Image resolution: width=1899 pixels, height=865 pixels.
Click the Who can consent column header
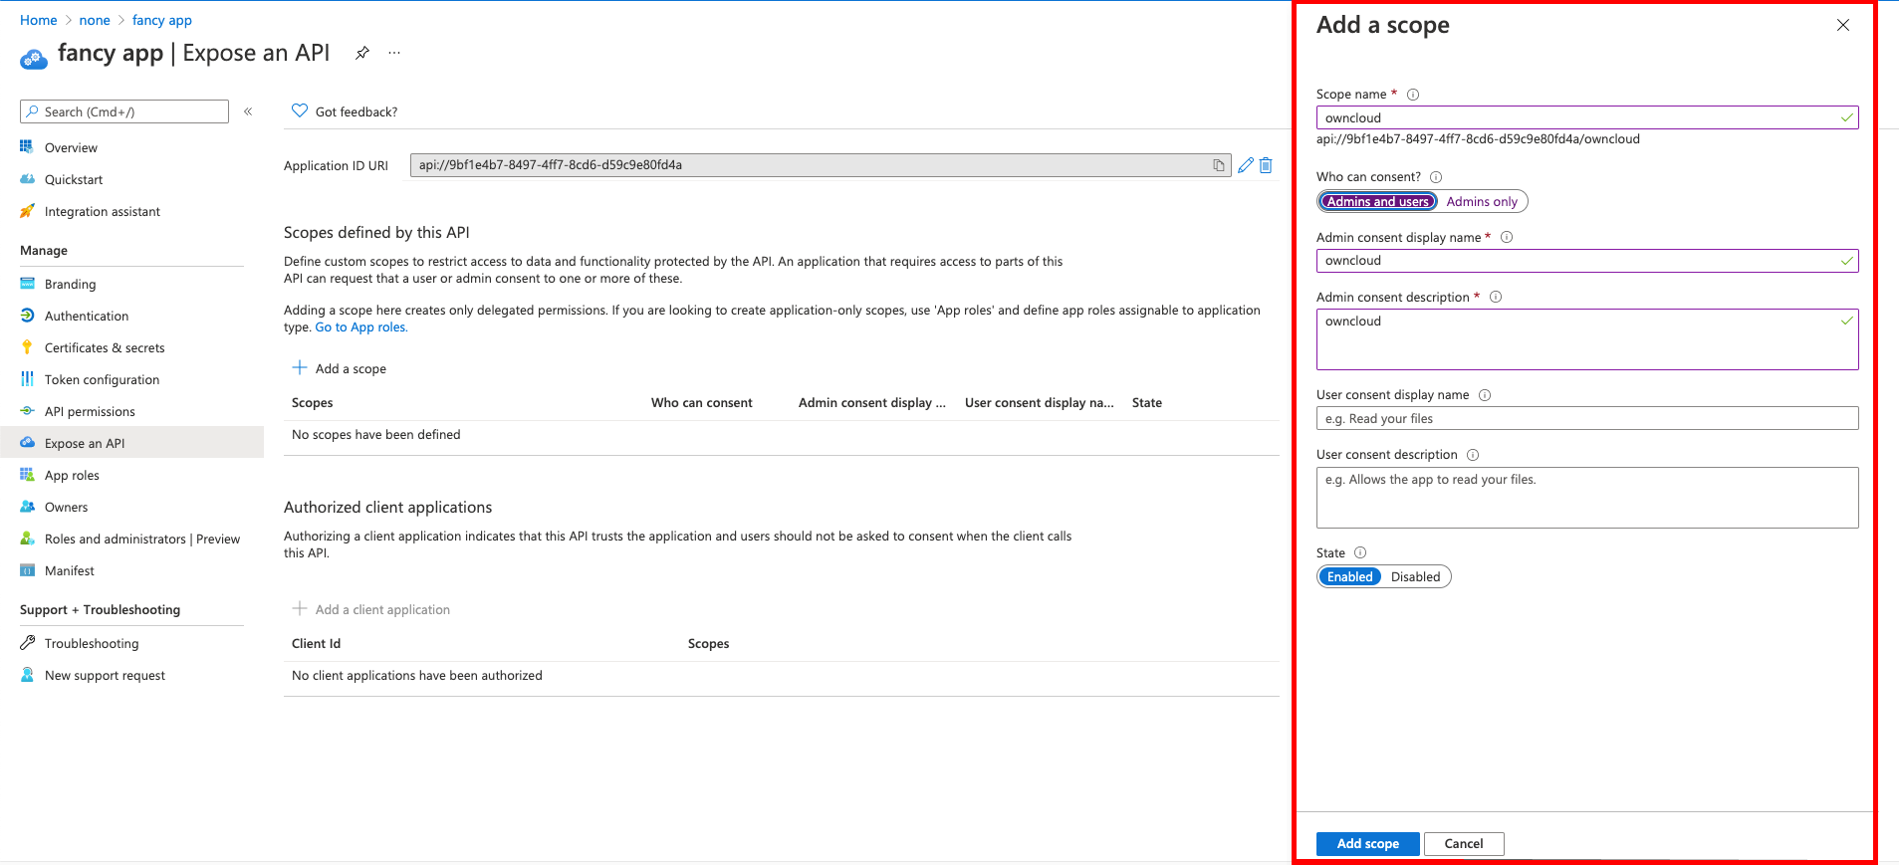tap(702, 403)
